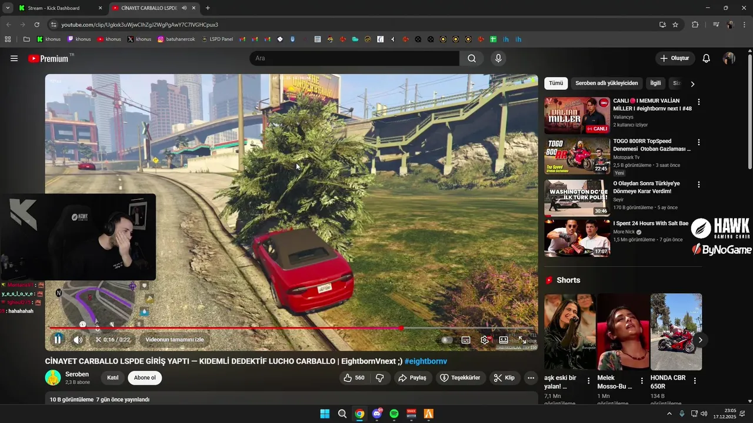Viewport: 753px width, 423px height.
Task: Open options for the MEMUR VALİAN MİLLER video
Action: [699, 102]
